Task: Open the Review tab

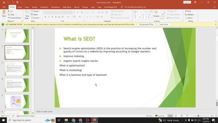Action: [x=85, y=7]
